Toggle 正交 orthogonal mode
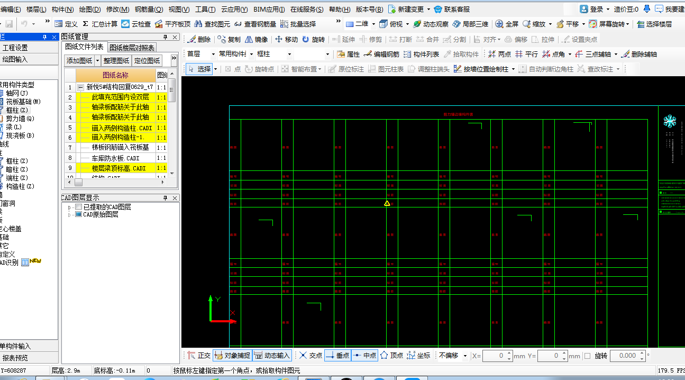 point(199,356)
